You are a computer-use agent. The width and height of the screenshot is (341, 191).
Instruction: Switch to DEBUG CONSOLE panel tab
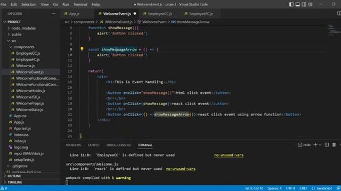tap(118, 145)
